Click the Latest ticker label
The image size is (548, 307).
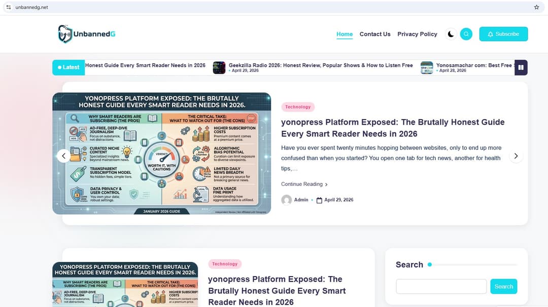[x=68, y=67]
